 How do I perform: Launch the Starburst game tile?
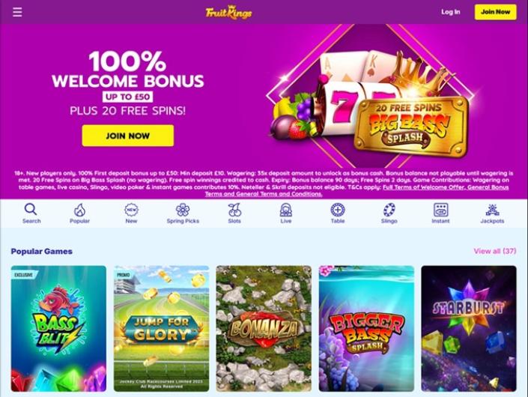point(469,329)
